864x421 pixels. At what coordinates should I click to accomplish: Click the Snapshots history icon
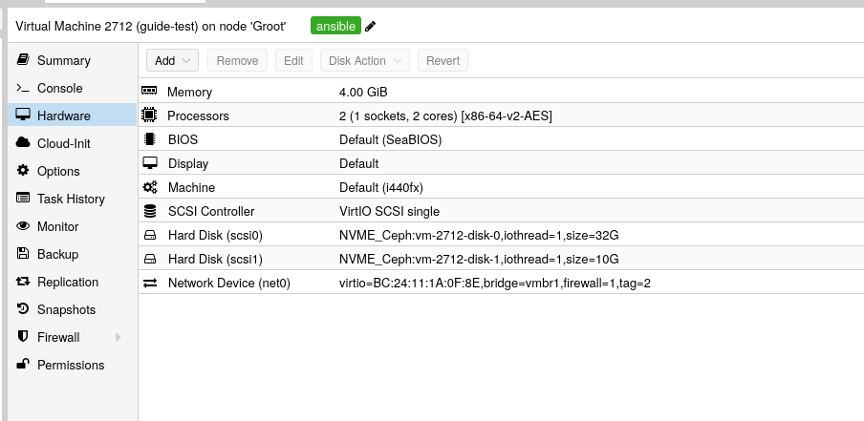tap(23, 309)
